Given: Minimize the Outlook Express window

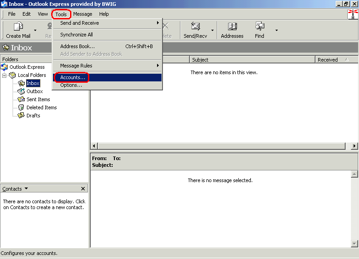Looking at the screenshot, I should pos(339,4).
